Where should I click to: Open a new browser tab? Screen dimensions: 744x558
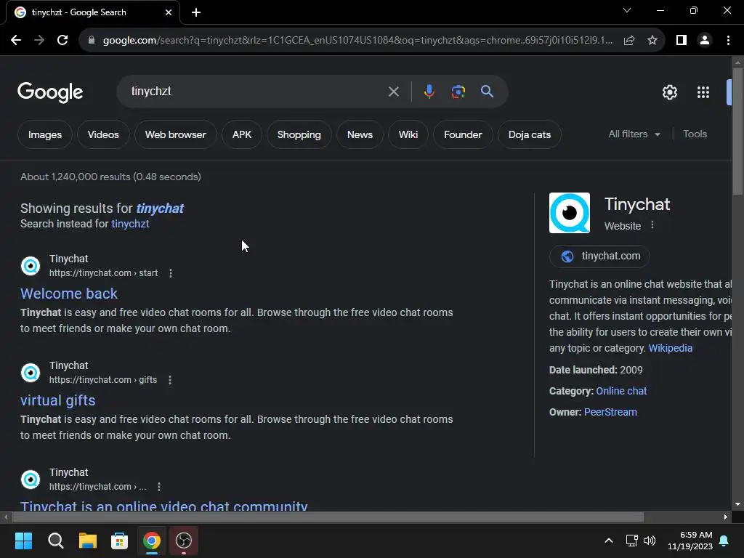coord(196,12)
